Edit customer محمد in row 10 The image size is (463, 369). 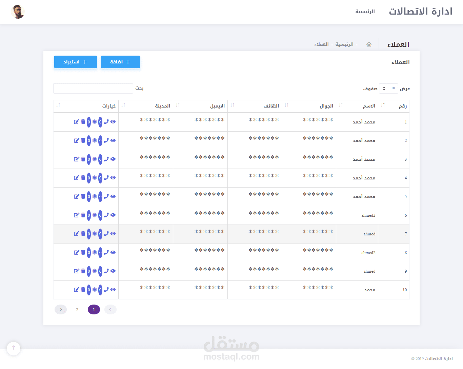[77, 290]
